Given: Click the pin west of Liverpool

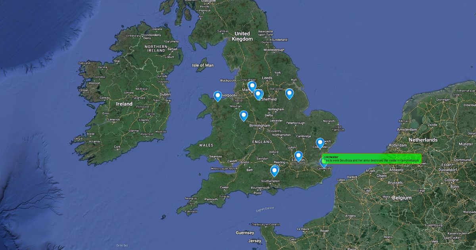Looking at the screenshot, I should pyautogui.click(x=218, y=96).
